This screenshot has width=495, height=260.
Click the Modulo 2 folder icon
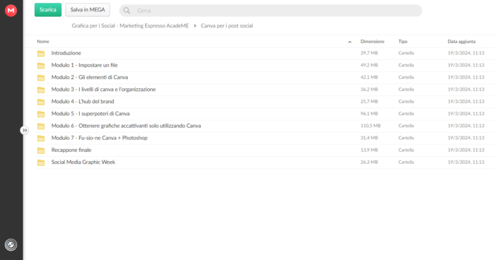point(41,78)
